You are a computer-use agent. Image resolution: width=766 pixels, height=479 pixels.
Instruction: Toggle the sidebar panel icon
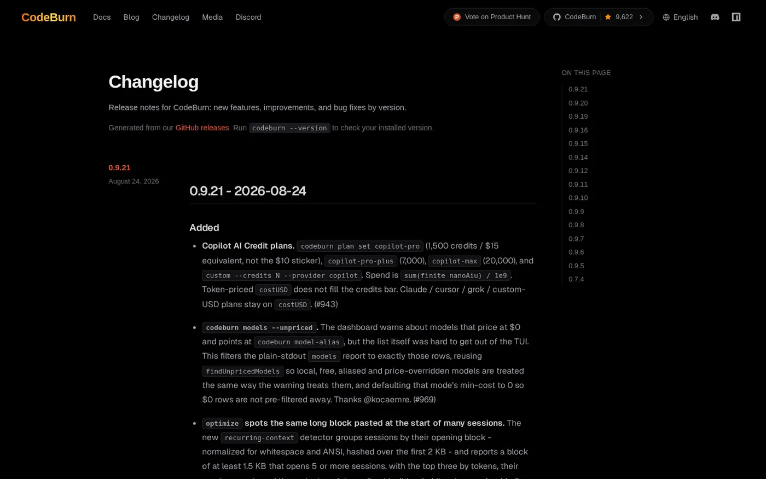click(736, 17)
